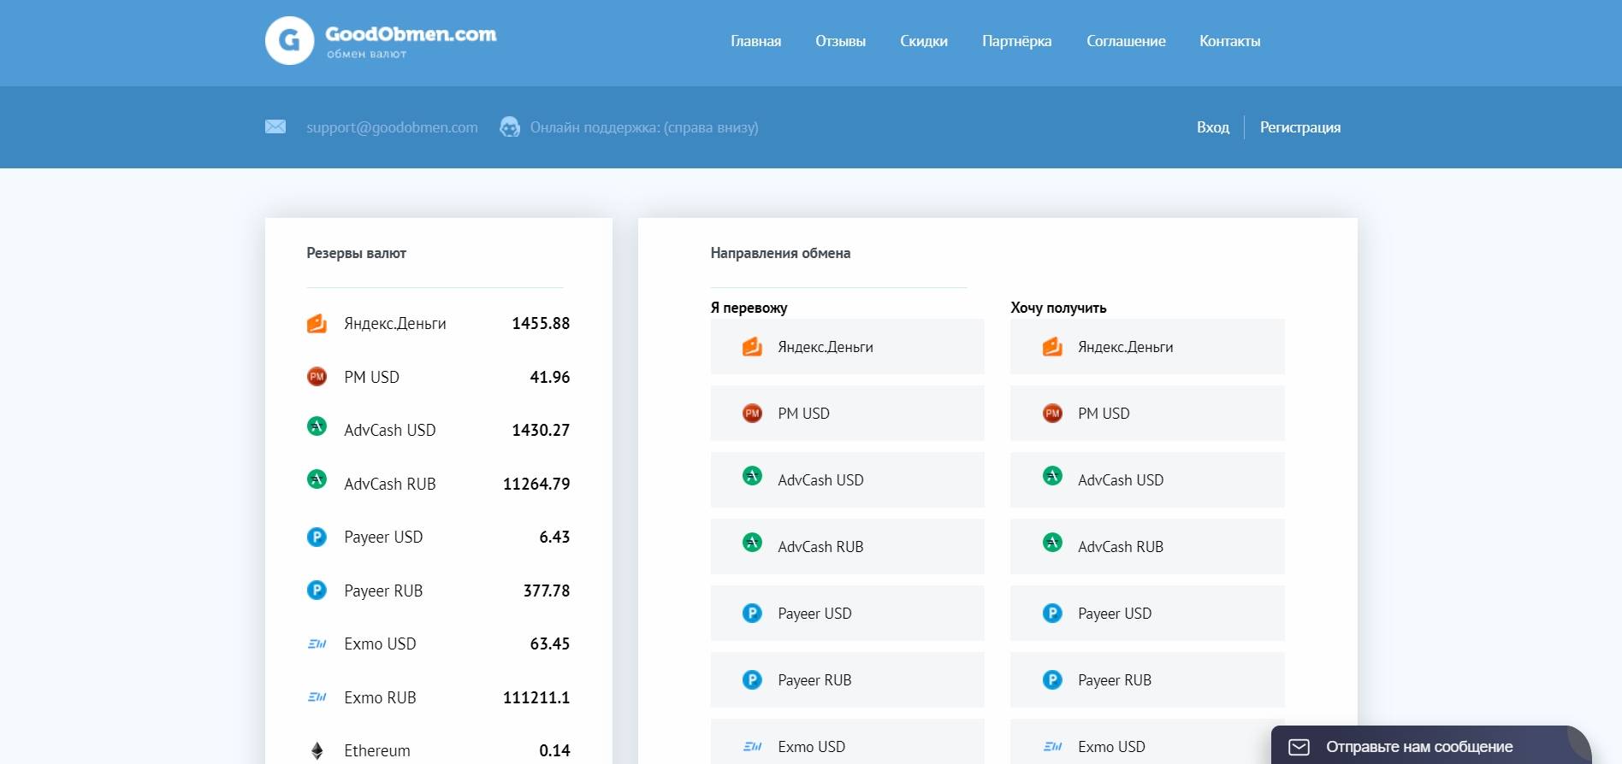Screen dimensions: 1622x764
Task: Click the reserve value 377.78
Action: click(547, 591)
